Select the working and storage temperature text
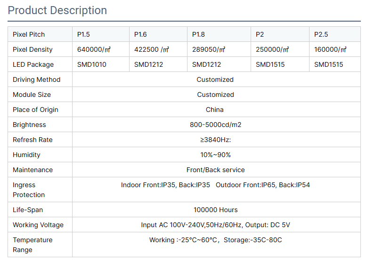This screenshot has height=261, width=383. click(215, 240)
